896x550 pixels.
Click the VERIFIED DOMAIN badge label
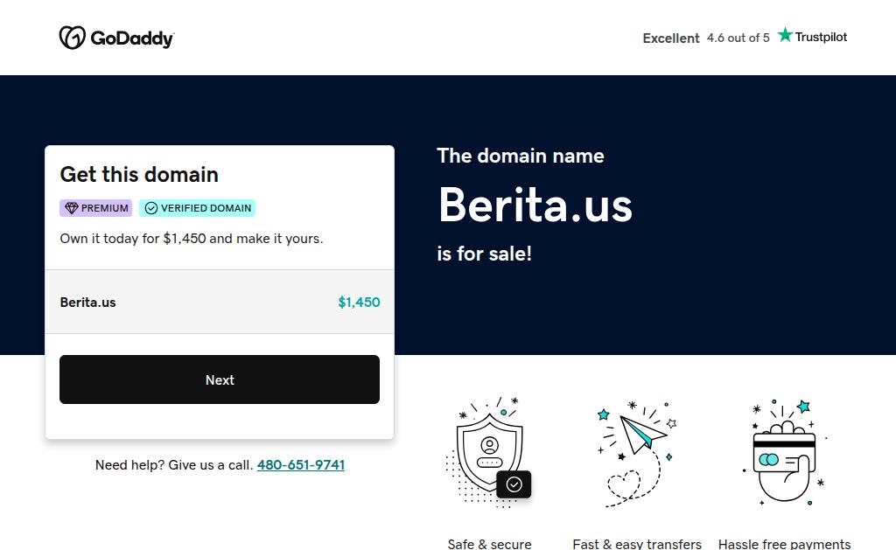click(206, 208)
